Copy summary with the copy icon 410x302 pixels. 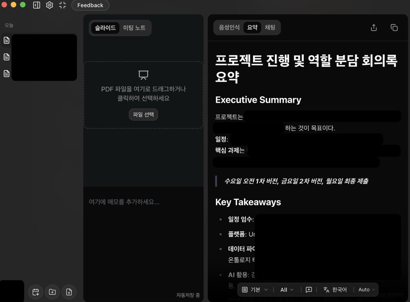click(x=394, y=27)
